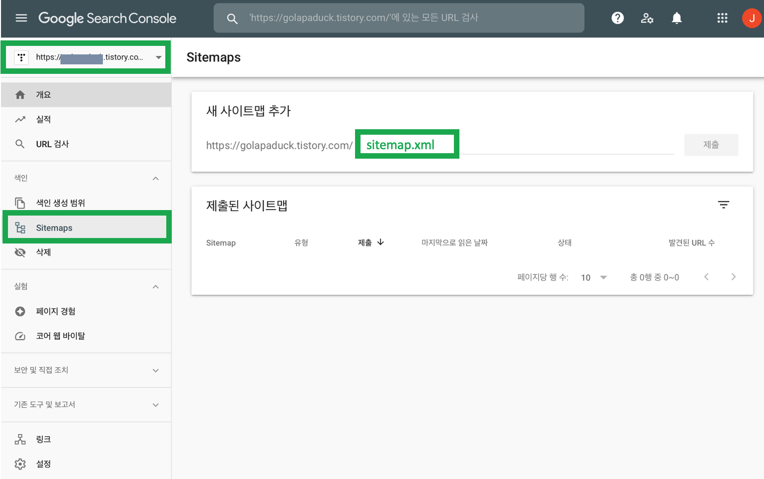Click the 새 사이트맵 추가 heading

tap(249, 111)
